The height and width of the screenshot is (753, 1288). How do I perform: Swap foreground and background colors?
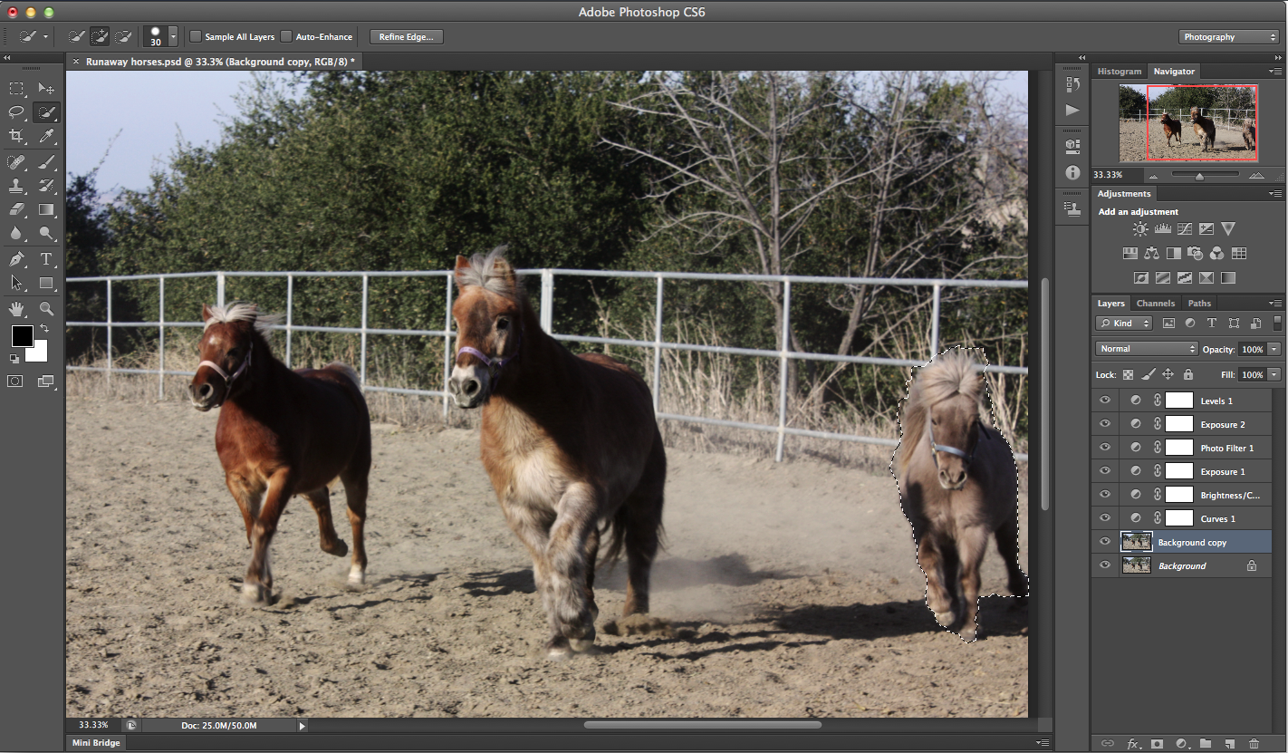pyautogui.click(x=43, y=328)
